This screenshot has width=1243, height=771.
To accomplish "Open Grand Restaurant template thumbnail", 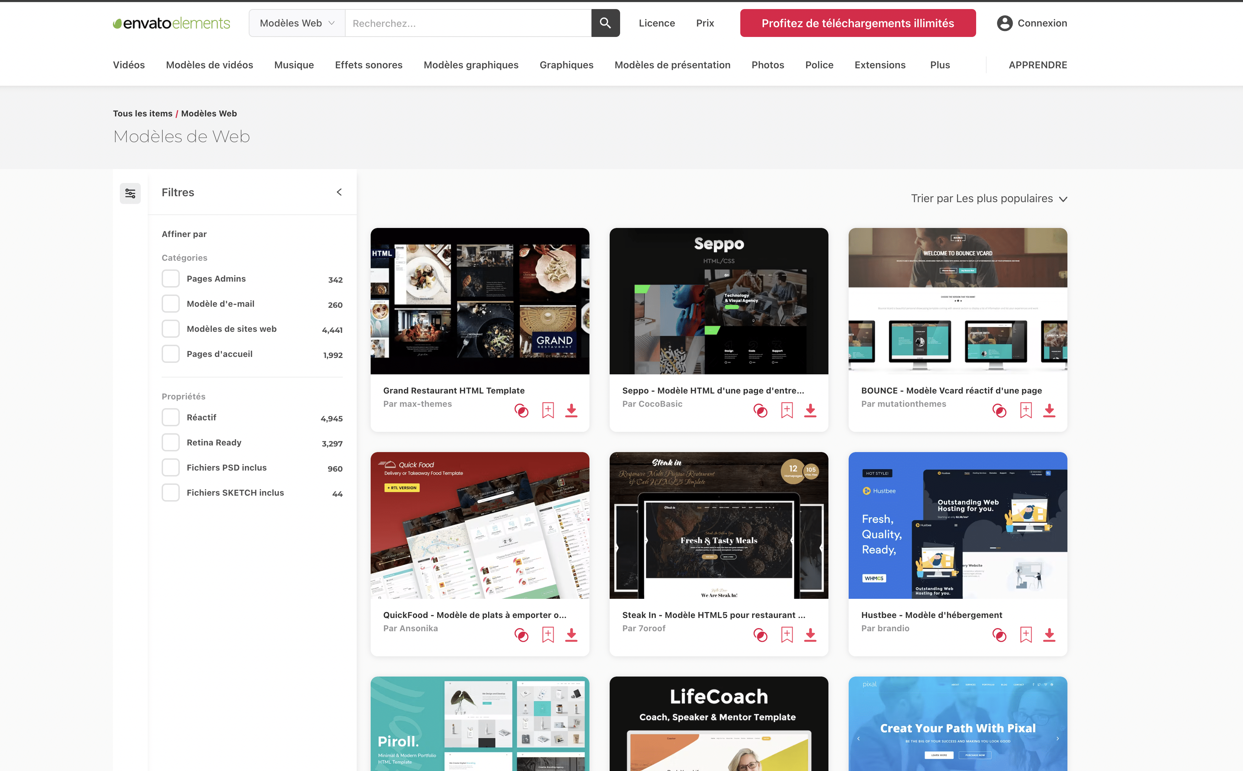I will (x=480, y=301).
